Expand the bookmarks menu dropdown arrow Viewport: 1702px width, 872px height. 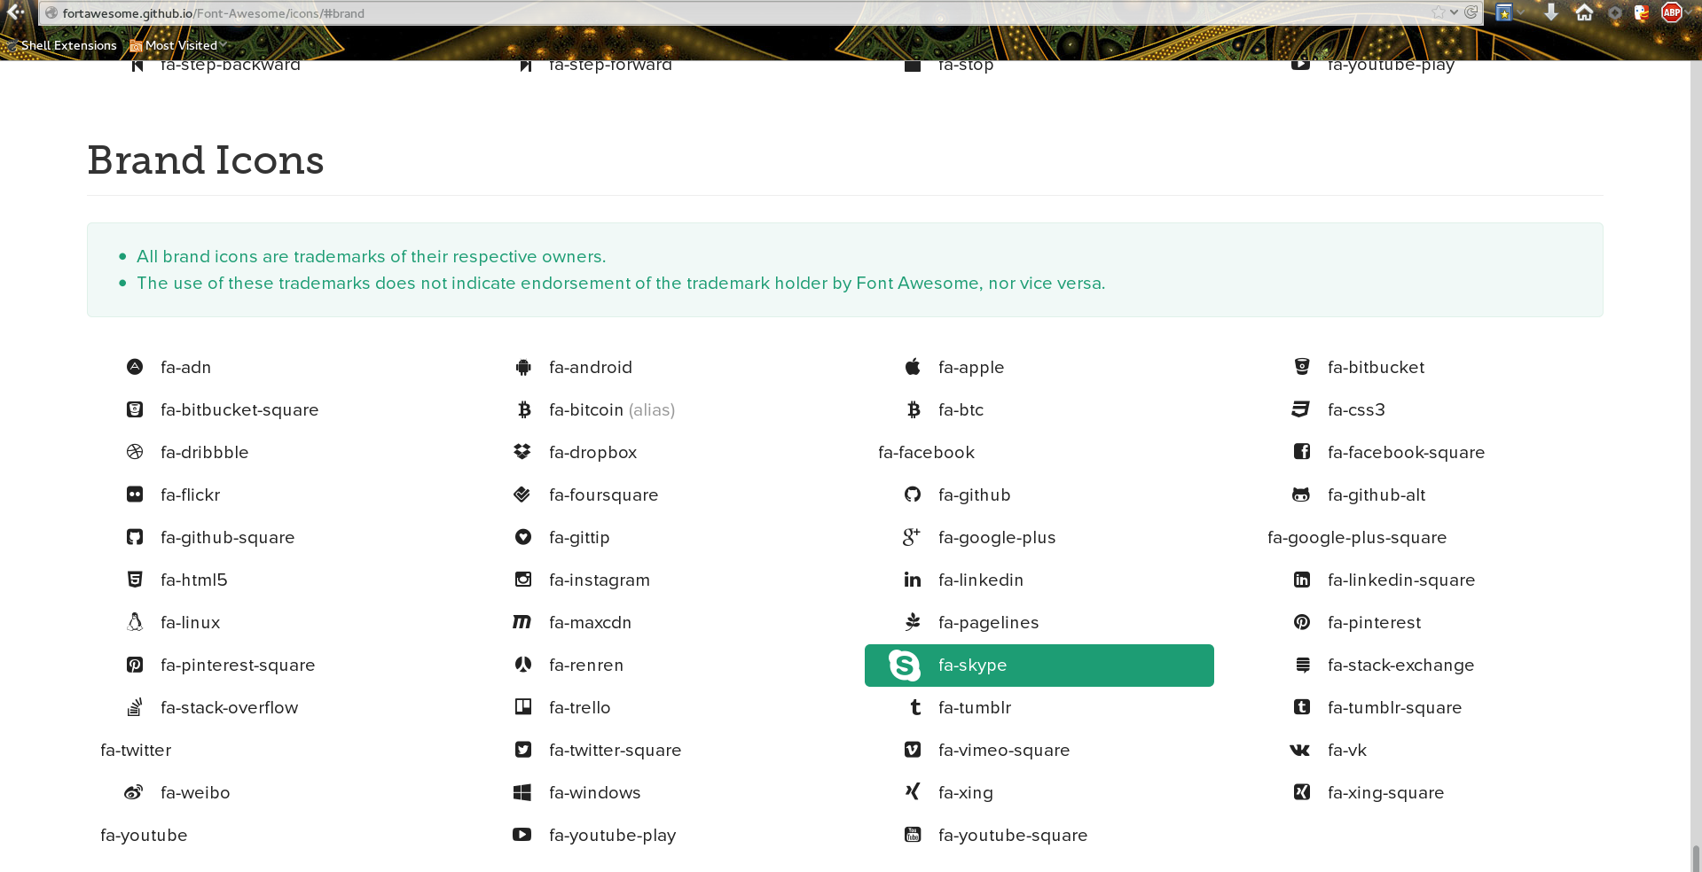1521,12
